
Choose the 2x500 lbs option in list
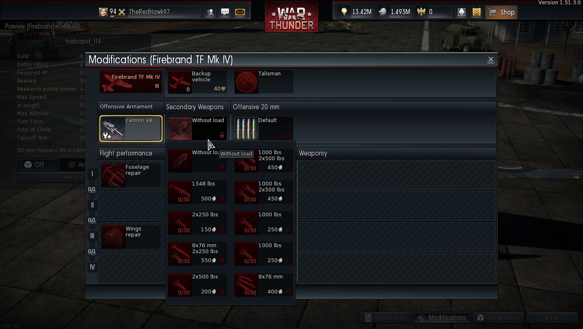197,284
